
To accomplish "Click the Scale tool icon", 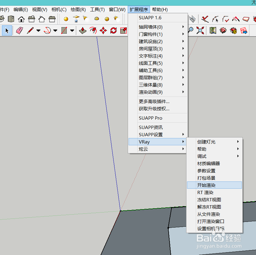I will pyautogui.click(x=123, y=30).
